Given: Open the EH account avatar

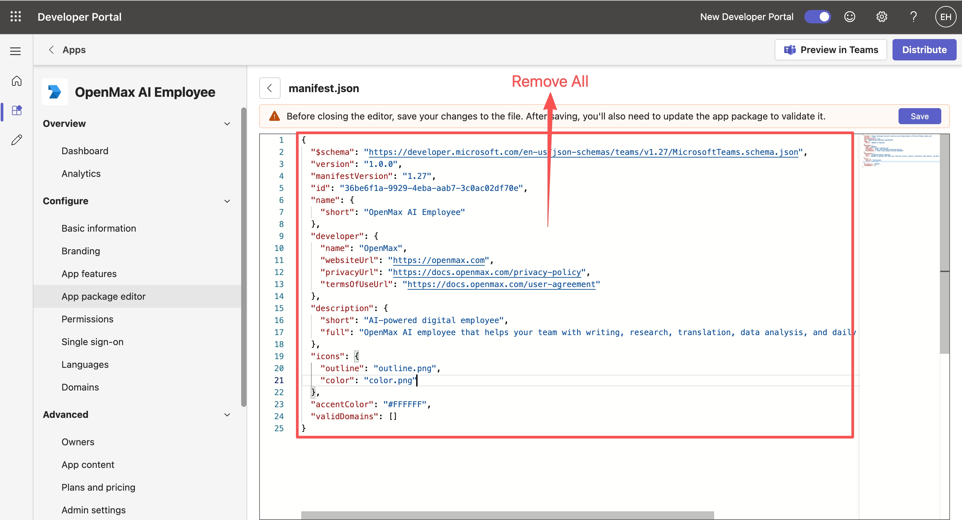Looking at the screenshot, I should coord(945,16).
